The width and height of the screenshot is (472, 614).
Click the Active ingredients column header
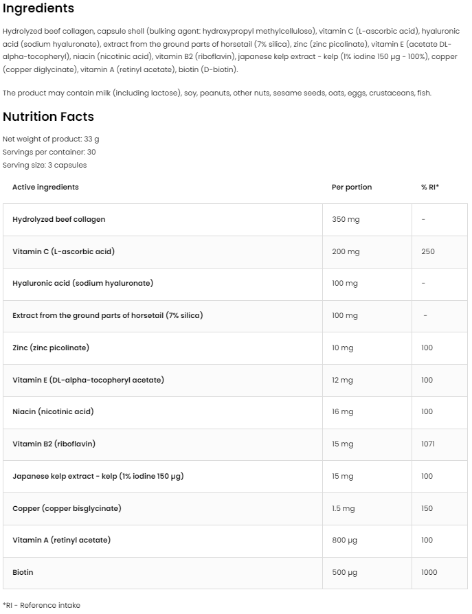(45, 187)
